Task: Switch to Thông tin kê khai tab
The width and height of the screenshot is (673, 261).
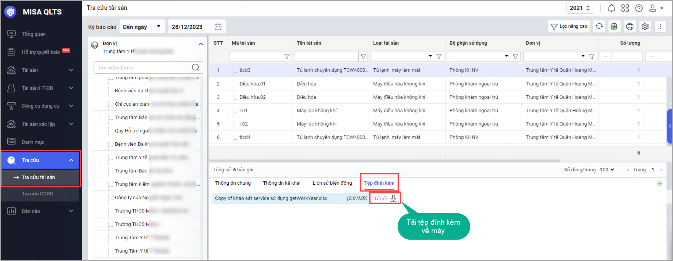Action: tap(281, 183)
